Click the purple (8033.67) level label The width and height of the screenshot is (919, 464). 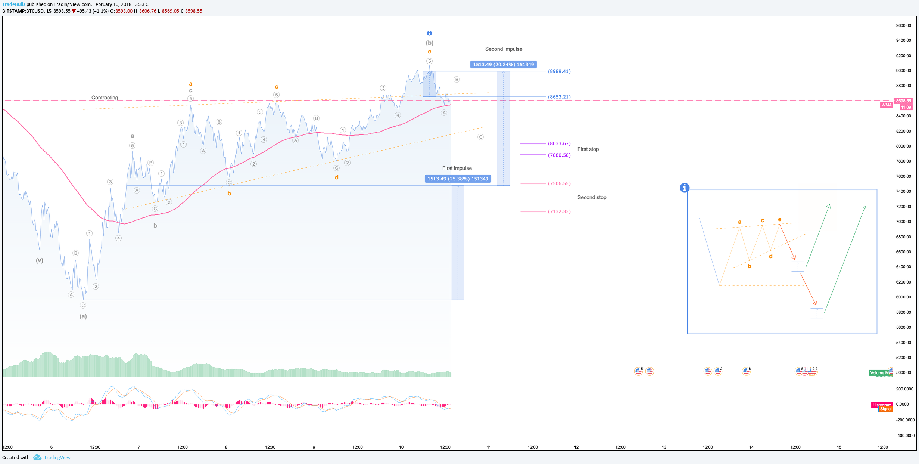pos(559,143)
